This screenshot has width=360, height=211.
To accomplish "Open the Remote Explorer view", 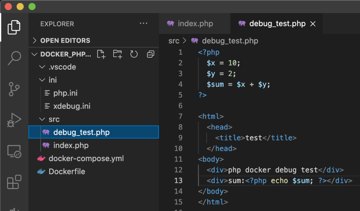I will (x=14, y=151).
